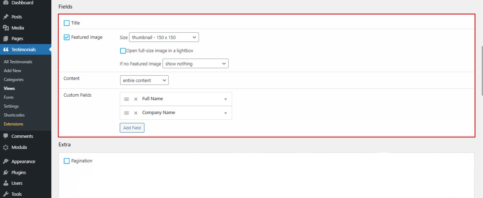Open Dashboard in the admin menu

tap(22, 3)
